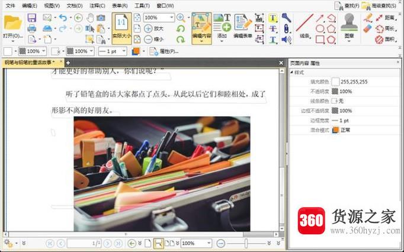Click the magnifier zoom tool icon
Screen dimensions: 404x252
[181, 18]
